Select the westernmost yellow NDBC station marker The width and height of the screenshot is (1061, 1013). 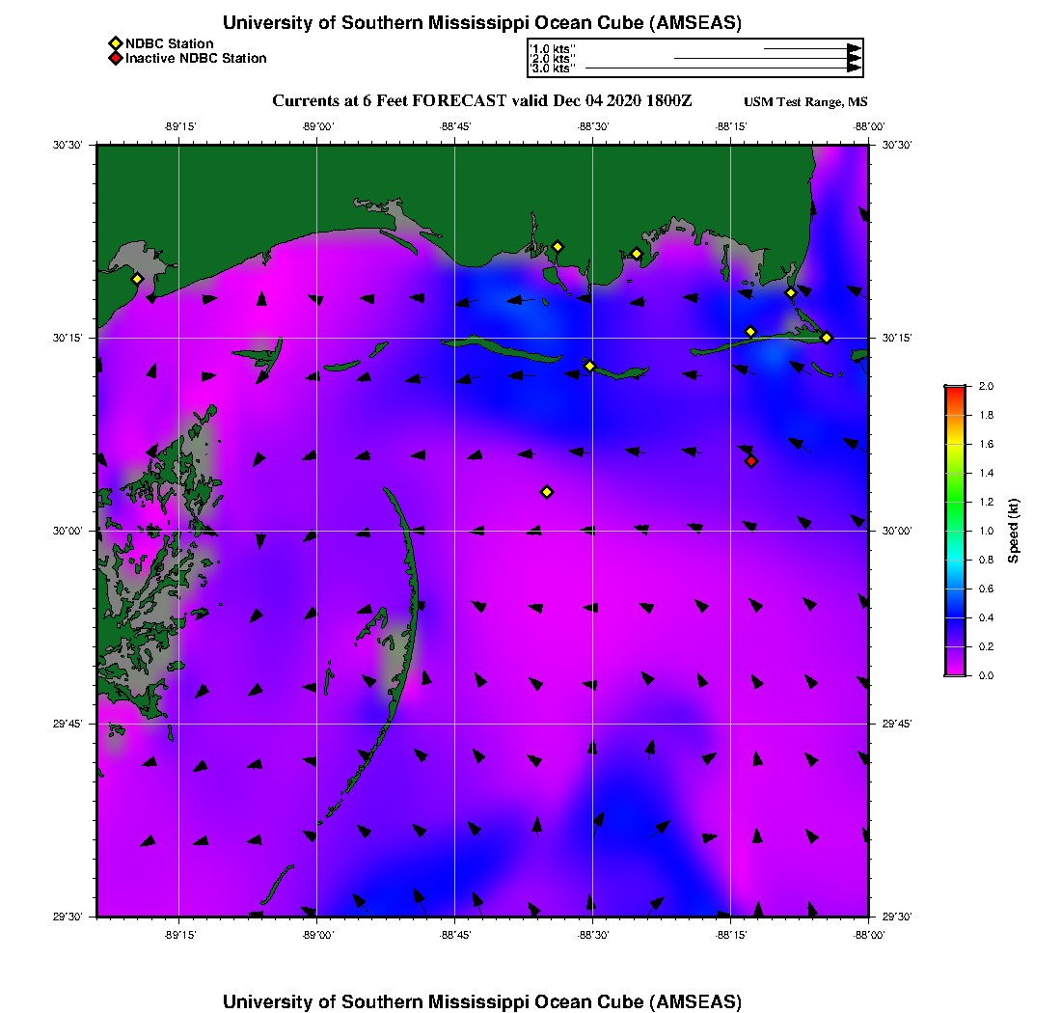click(137, 279)
